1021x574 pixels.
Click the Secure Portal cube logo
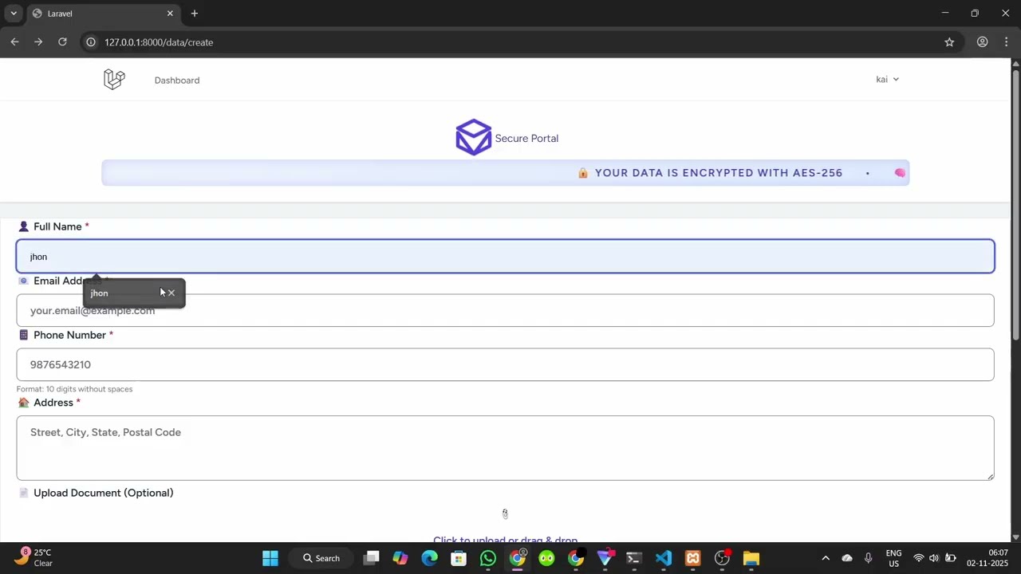pyautogui.click(x=473, y=137)
